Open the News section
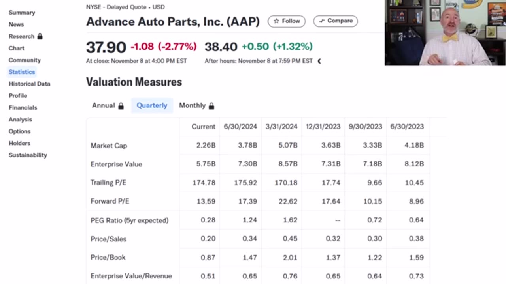 [16, 24]
